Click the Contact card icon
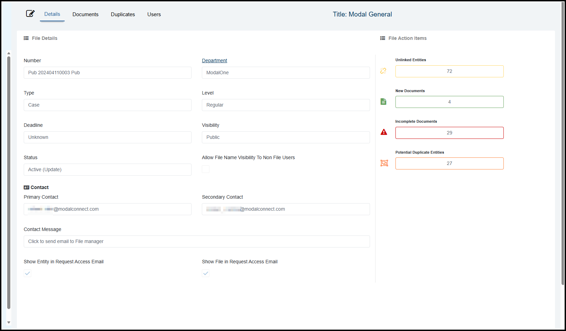The image size is (566, 331). click(x=26, y=187)
